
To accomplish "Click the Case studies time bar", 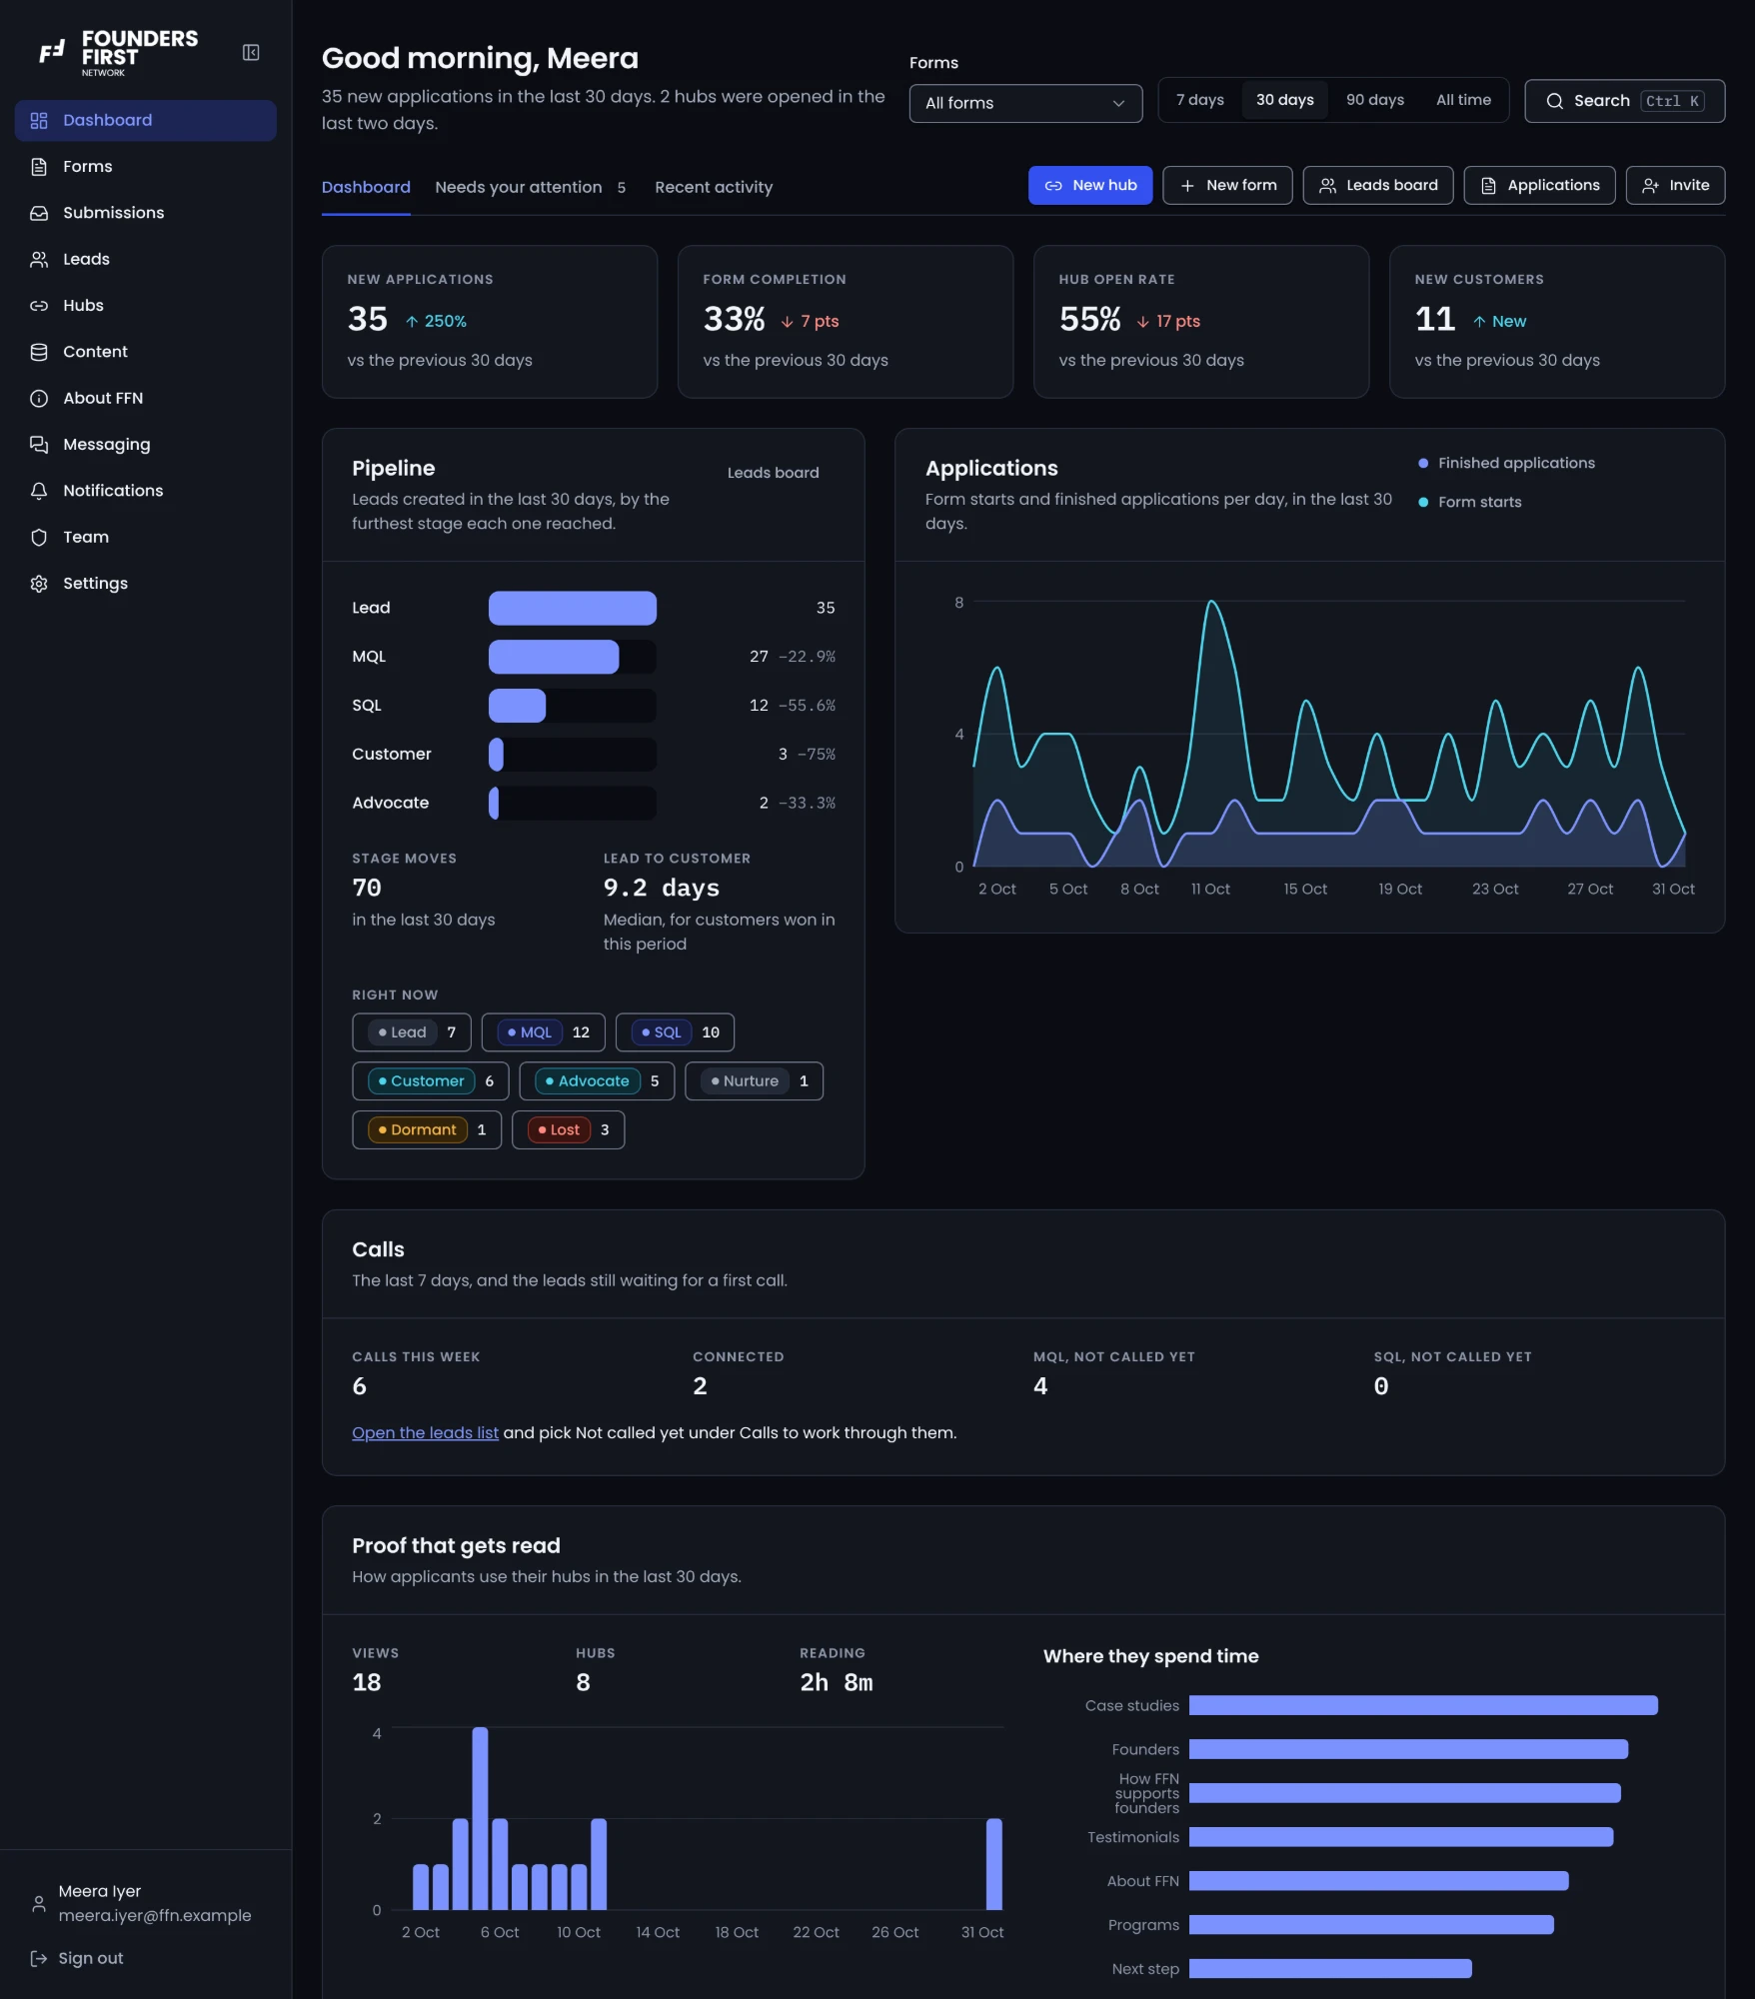I will point(1423,1706).
